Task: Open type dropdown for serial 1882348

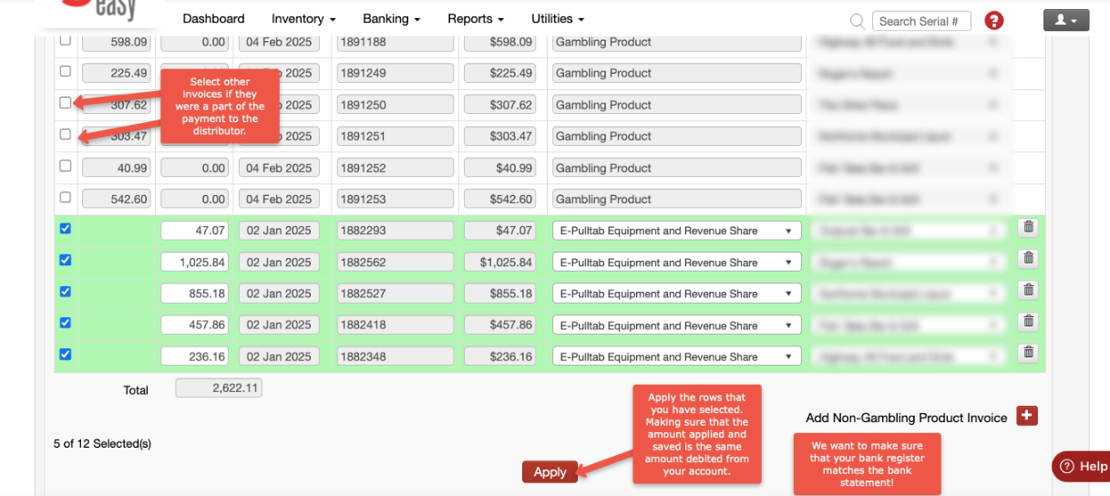Action: click(676, 356)
